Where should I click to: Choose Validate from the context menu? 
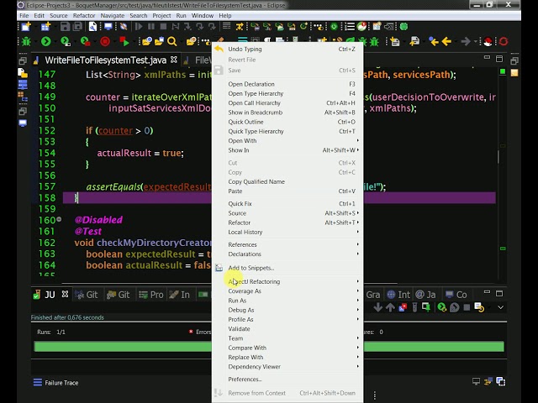[x=287, y=329]
